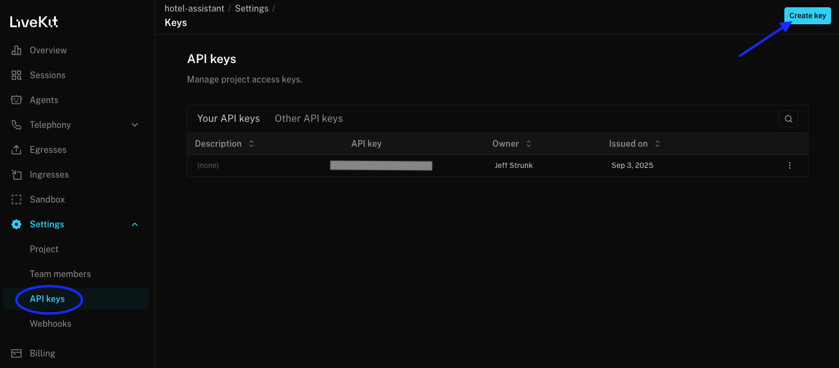Click the Description column header
This screenshot has width=839, height=368.
pos(218,144)
